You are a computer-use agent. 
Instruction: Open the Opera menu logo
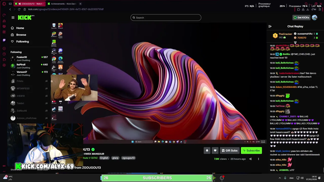(4, 4)
